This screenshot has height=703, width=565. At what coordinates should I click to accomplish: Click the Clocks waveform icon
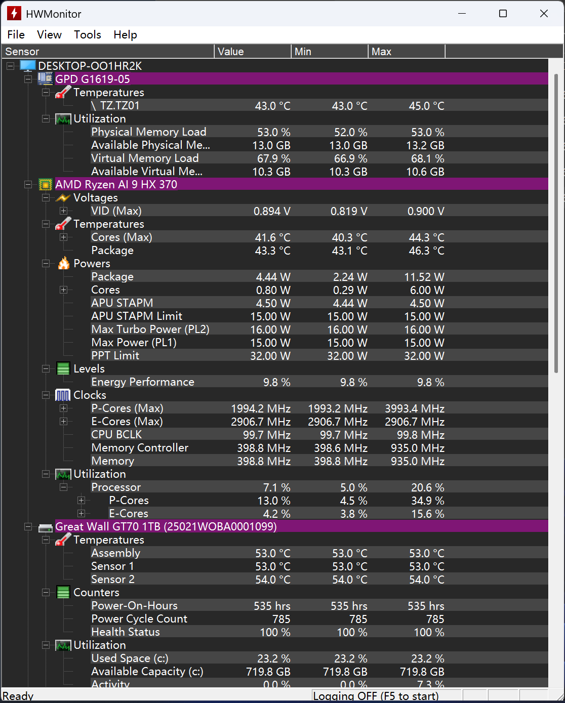[x=63, y=395]
